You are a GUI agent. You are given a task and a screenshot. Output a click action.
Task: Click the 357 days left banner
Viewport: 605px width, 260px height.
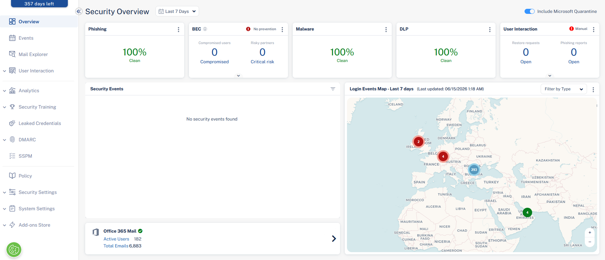click(39, 4)
